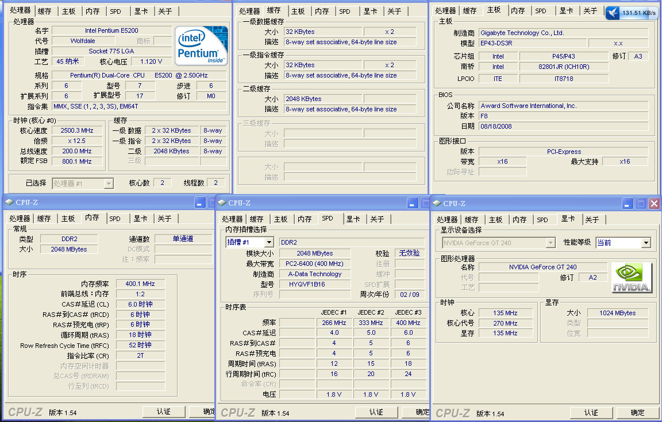Screen dimensions: 662x422
Task: Click the rated FSB value "800.1 MHz"
Action: (77, 161)
